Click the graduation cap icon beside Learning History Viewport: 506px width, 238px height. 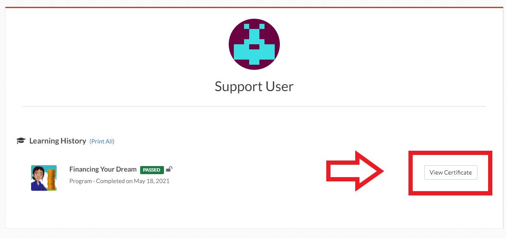tap(21, 141)
